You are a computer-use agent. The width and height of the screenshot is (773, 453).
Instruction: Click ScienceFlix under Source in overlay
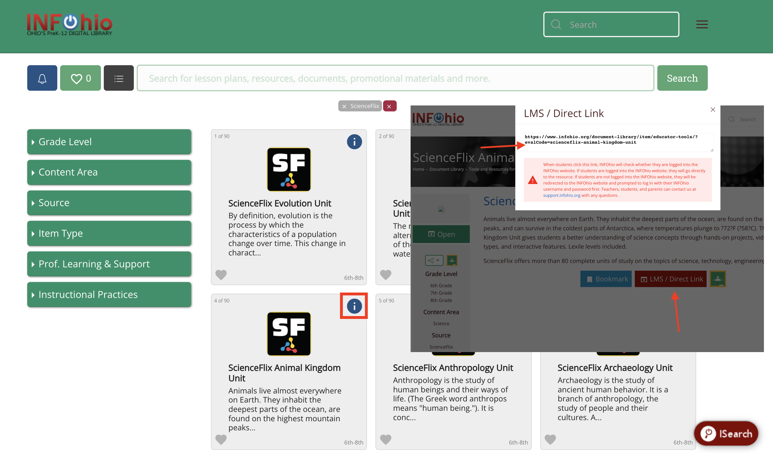(x=441, y=347)
